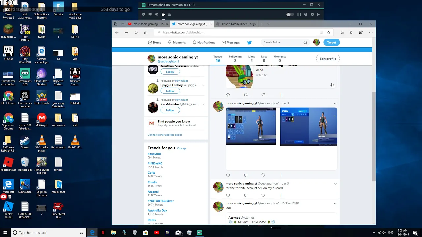
Task: Go to Twitter Home
Action: [154, 42]
